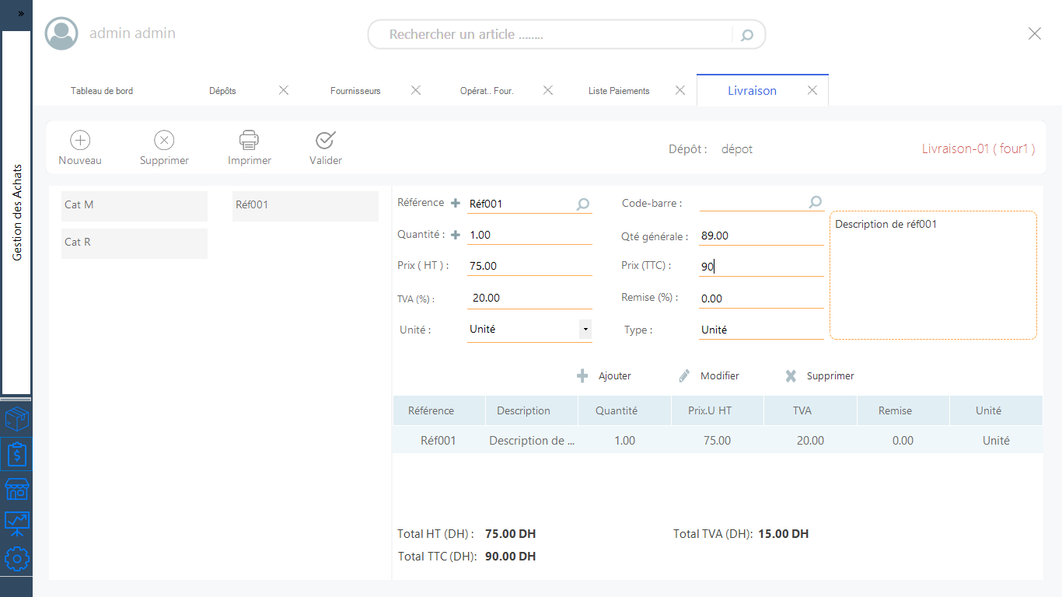Click the Remise (%) input field
This screenshot has height=597, width=1062.
coord(760,298)
